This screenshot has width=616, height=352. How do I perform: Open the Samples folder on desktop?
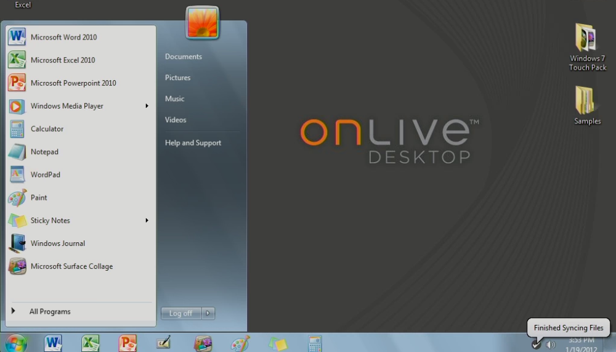pos(587,105)
